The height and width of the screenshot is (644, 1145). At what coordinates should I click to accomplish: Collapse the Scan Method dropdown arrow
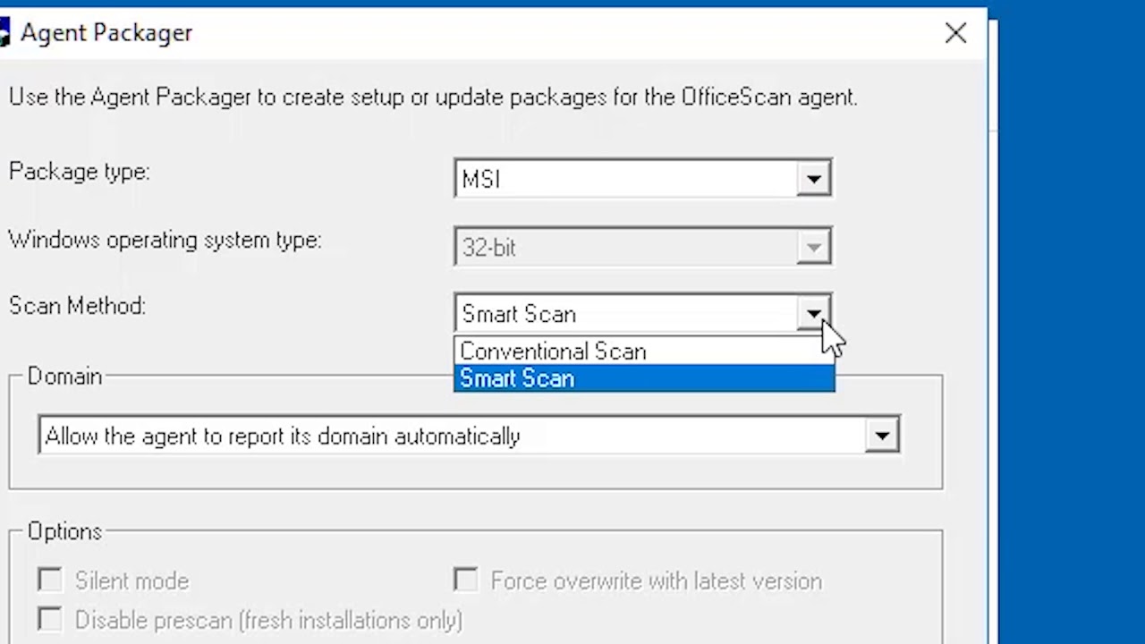tap(813, 314)
